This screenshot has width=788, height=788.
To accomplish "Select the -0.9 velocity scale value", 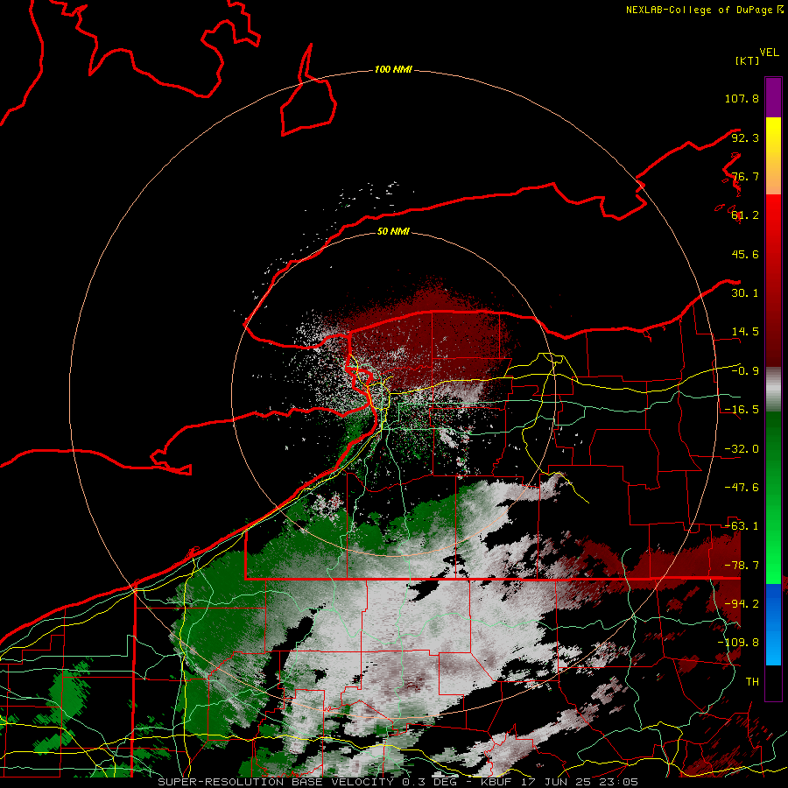I will point(745,371).
